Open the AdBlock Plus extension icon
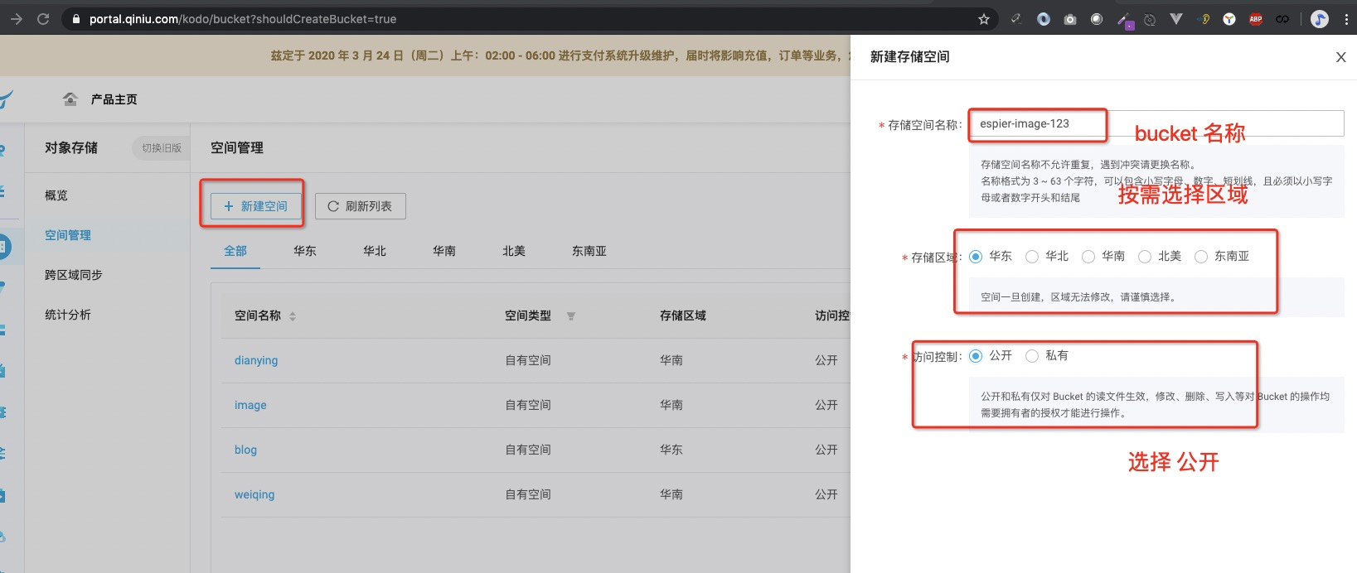Viewport: 1357px width, 573px height. coord(1256,19)
